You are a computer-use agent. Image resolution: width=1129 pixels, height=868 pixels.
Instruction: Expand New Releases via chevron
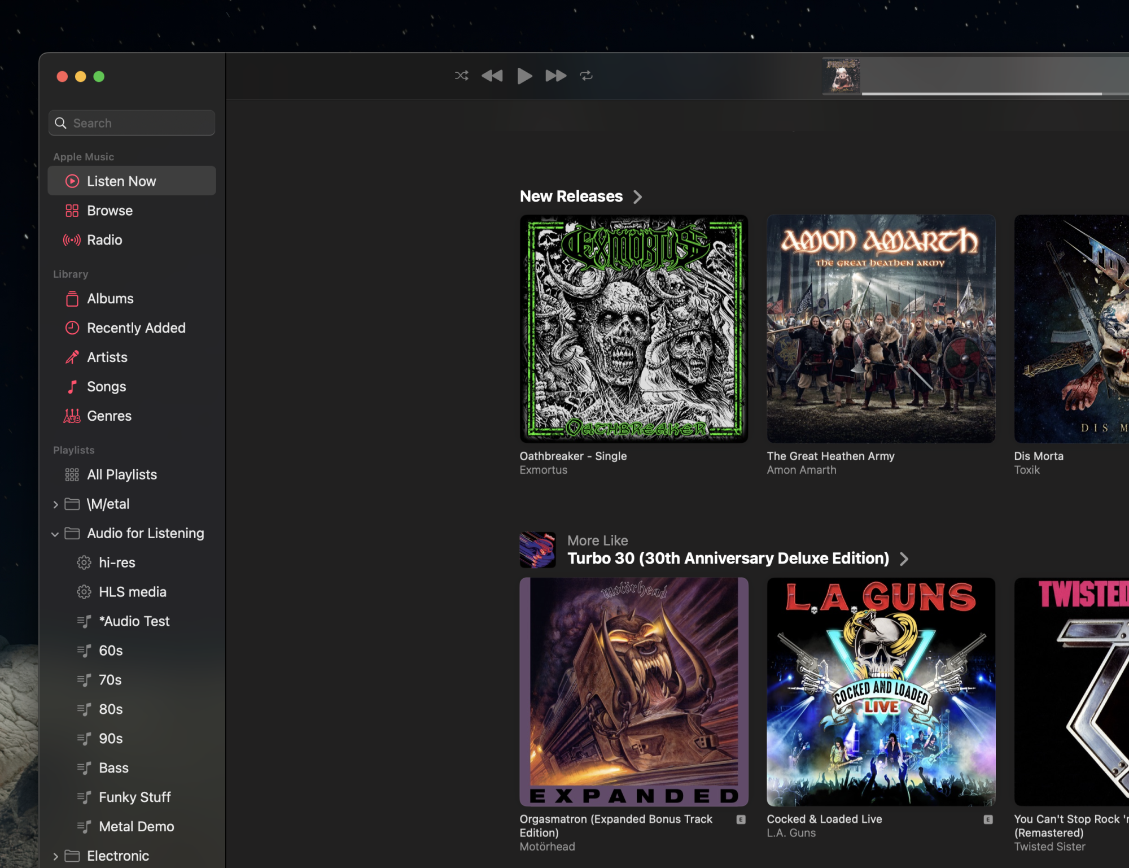tap(638, 197)
